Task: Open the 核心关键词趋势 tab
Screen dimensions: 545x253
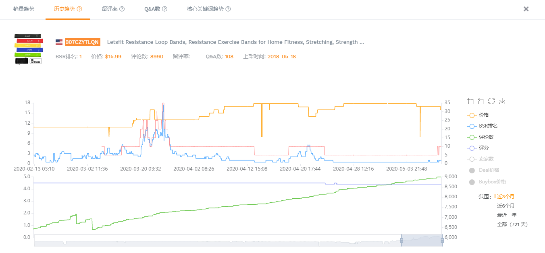Action: (x=205, y=9)
